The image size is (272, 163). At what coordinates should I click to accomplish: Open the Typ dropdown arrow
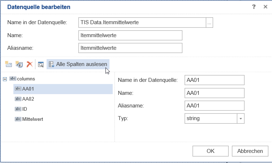[x=241, y=119]
